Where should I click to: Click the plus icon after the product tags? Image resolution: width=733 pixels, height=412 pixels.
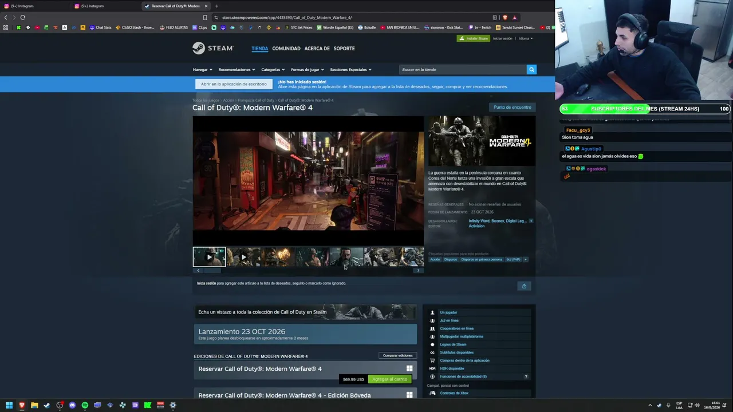coord(526,259)
